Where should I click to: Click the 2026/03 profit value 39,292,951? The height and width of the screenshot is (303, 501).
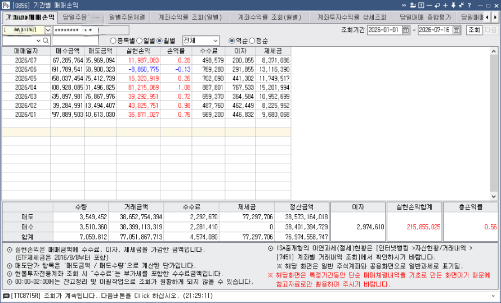click(x=144, y=96)
